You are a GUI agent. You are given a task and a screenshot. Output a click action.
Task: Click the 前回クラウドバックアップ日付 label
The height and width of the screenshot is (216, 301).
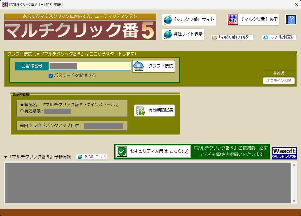point(51,126)
